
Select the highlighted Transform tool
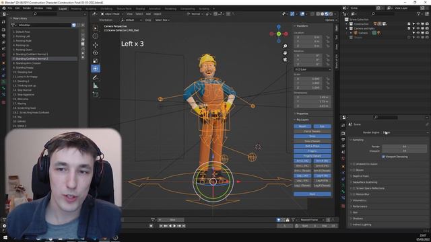pos(96,69)
